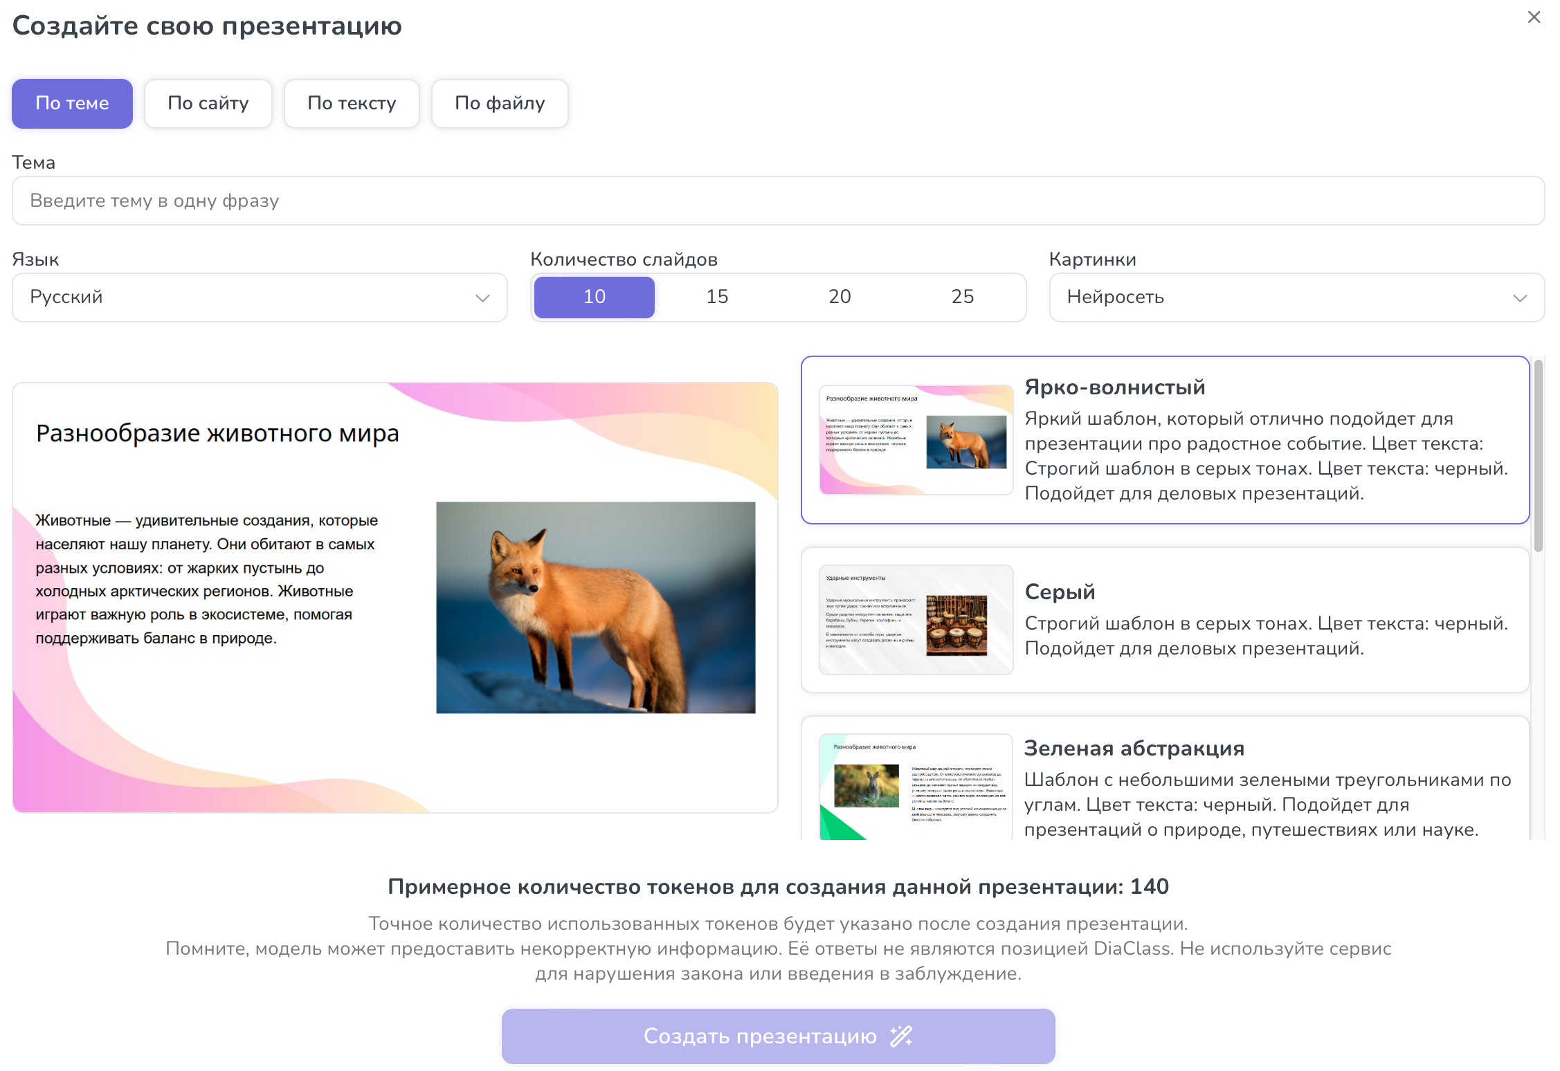Choose 15 slides option
The height and width of the screenshot is (1071, 1560).
pyautogui.click(x=717, y=297)
